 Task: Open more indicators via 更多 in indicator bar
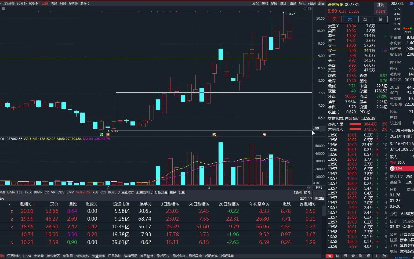173,192
